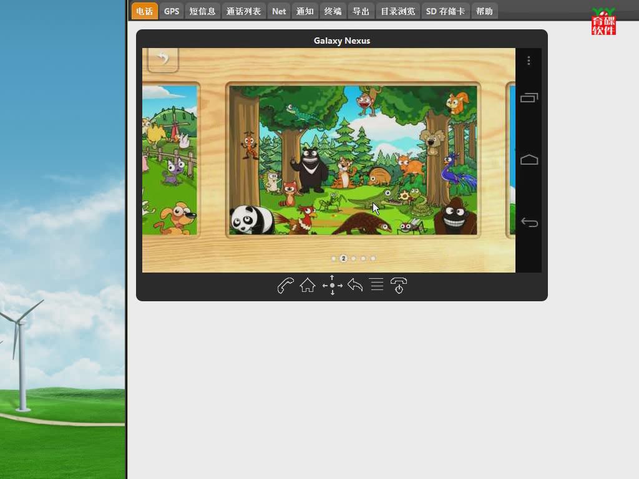Screen dimensions: 639x479
Task: Open the 帮助 tab
Action: tap(484, 11)
